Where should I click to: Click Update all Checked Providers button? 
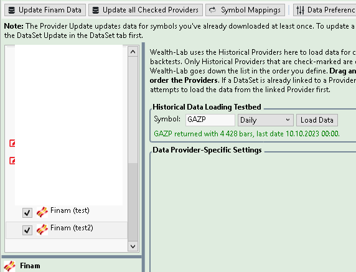point(146,10)
